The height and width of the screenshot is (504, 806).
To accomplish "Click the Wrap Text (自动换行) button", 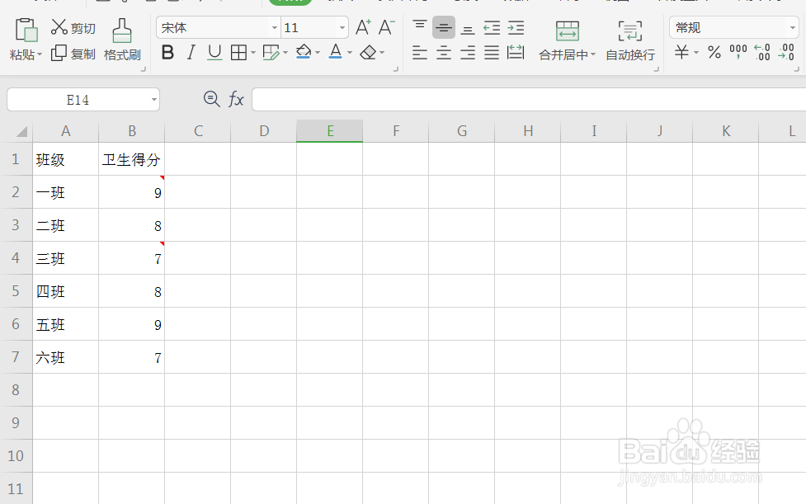I will click(630, 41).
